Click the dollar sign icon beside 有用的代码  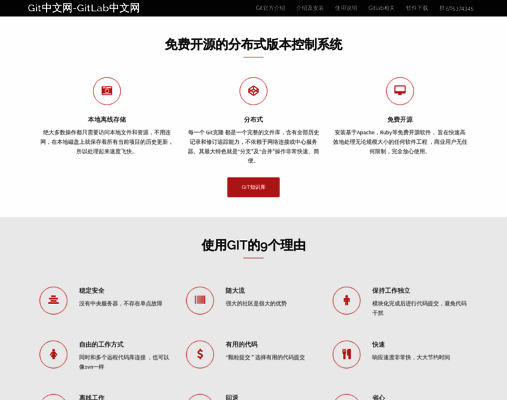(x=200, y=355)
